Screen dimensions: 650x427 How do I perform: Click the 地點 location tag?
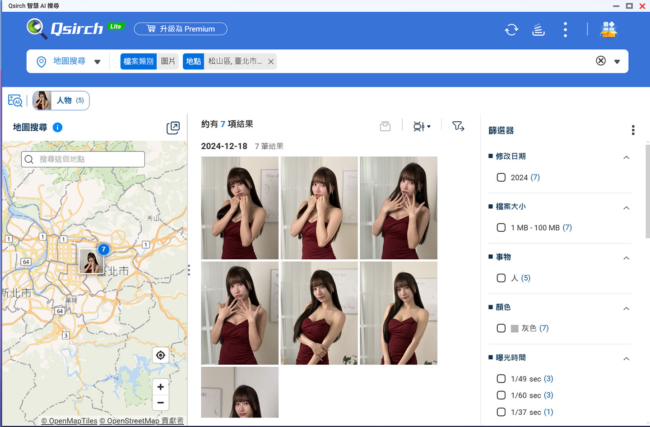coord(194,61)
